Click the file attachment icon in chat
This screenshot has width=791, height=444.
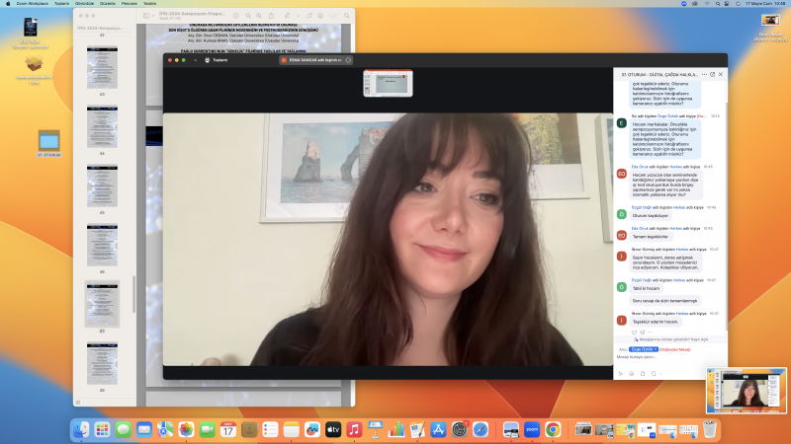click(641, 373)
